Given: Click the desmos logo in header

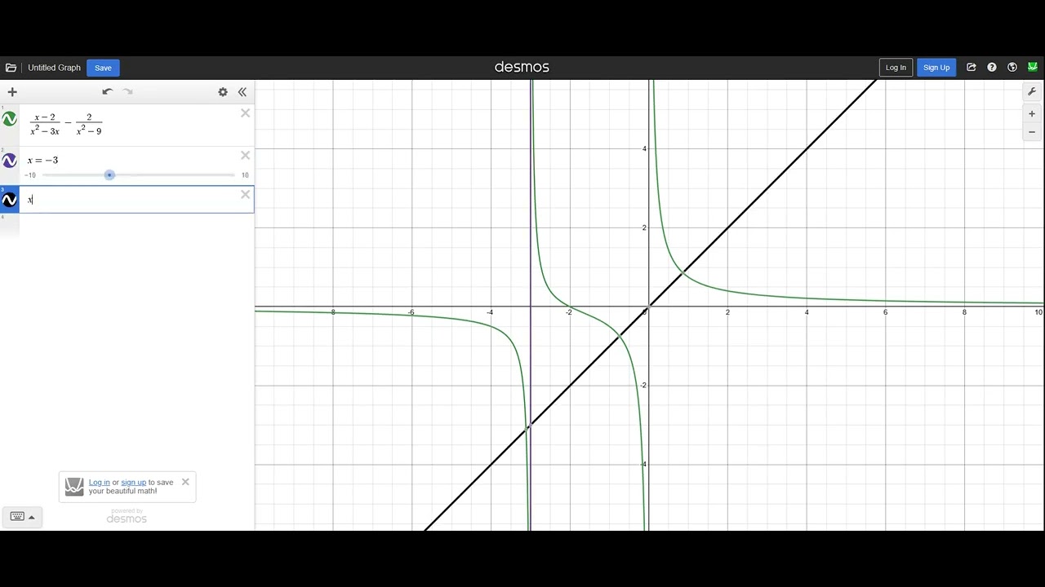Looking at the screenshot, I should 522,67.
